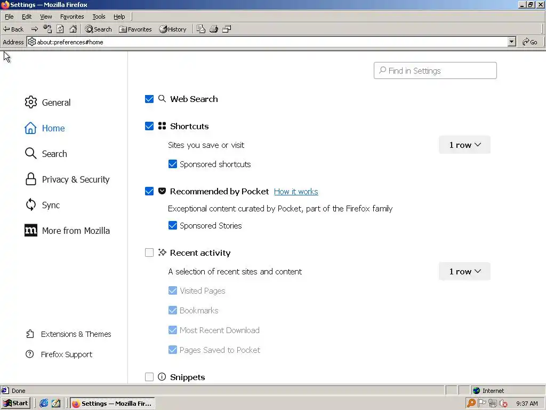Uncheck the Shortcuts checkbox
546x410 pixels.
point(149,126)
